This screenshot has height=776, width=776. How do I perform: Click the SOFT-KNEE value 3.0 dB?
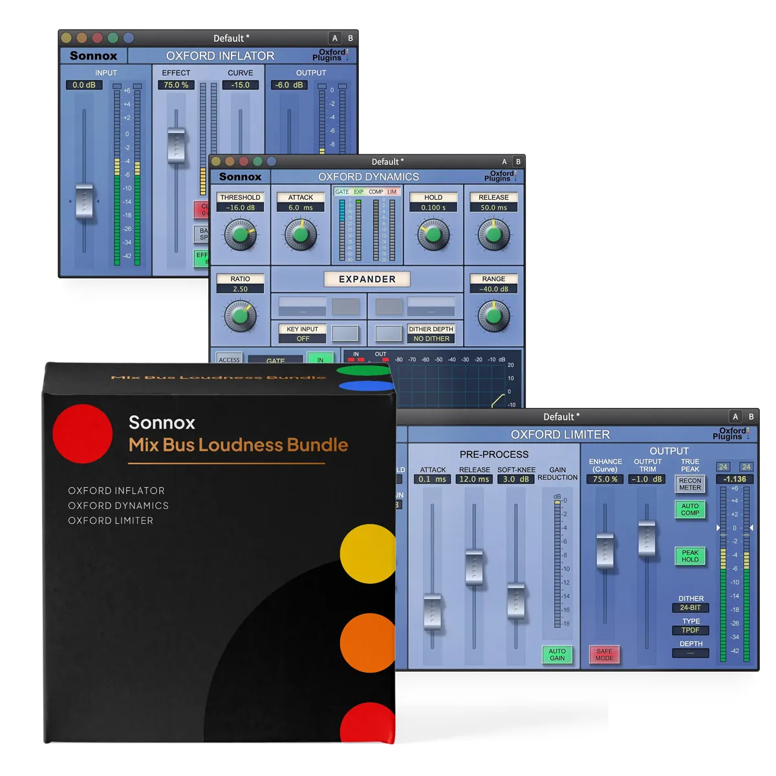pos(516,479)
